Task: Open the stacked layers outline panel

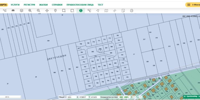Action: click(x=22, y=11)
